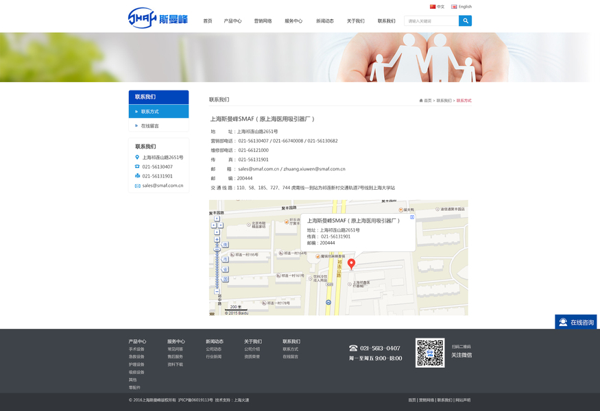600x411 pixels.
Task: Open 联系我们 in the top navigation
Action: [387, 21]
